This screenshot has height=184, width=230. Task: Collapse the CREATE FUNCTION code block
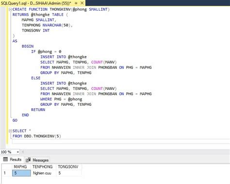tap(11, 9)
